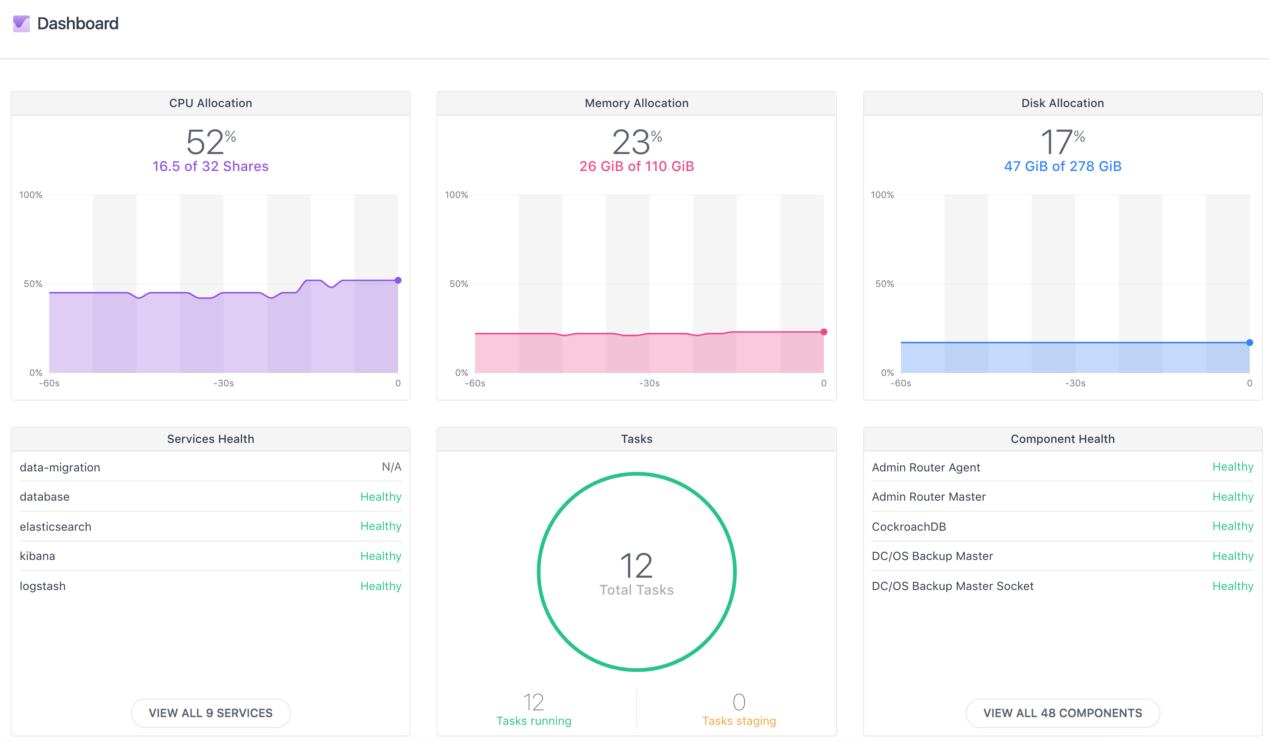Click the pink Memory graph endpoint dot

click(824, 332)
